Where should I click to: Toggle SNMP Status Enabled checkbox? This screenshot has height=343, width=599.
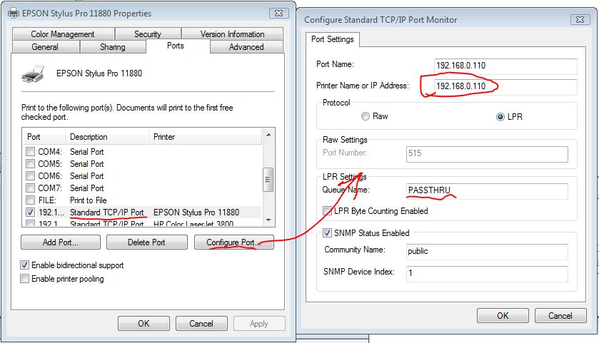click(327, 232)
